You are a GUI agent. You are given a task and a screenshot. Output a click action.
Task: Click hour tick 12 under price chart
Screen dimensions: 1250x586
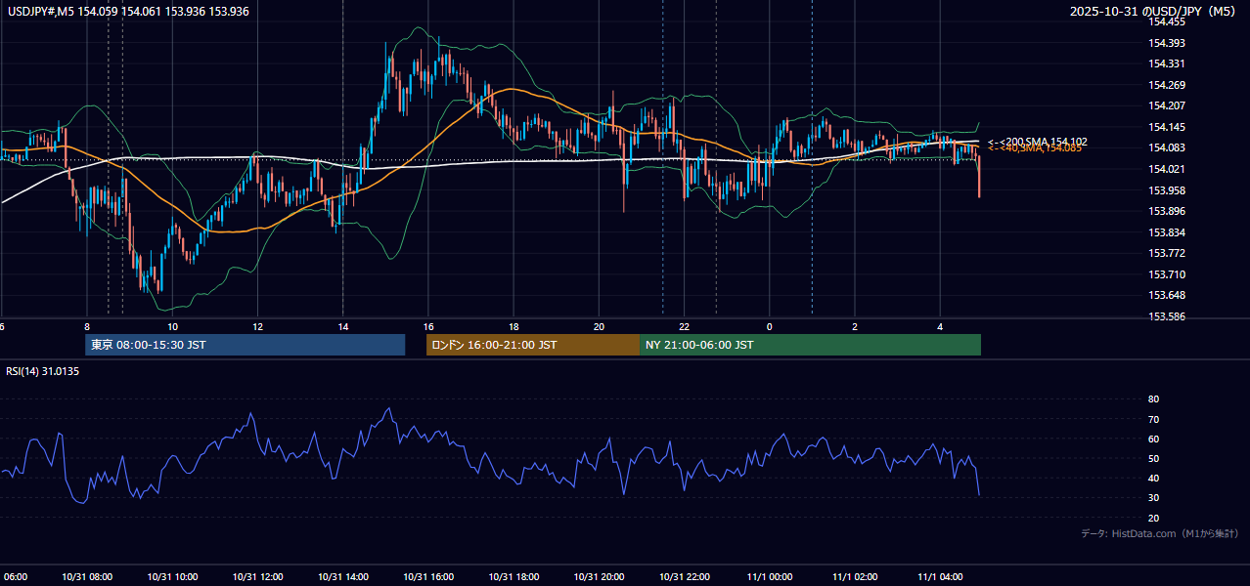point(257,326)
